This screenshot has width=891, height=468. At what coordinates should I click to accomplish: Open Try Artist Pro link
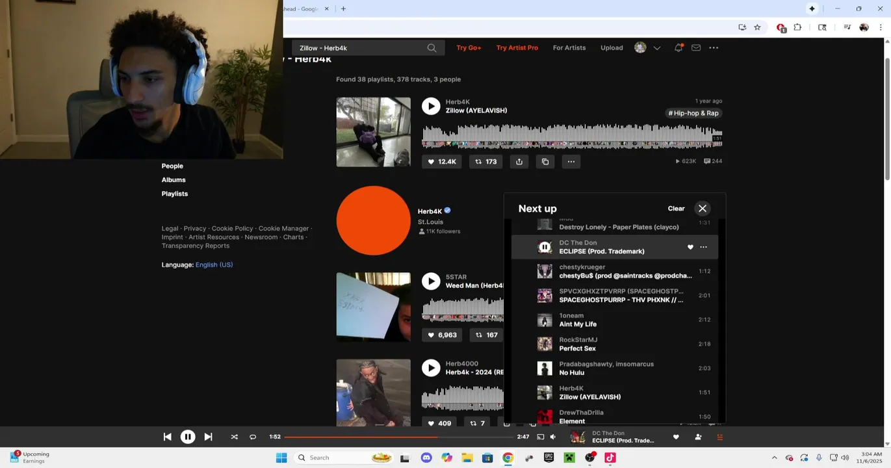[517, 48]
